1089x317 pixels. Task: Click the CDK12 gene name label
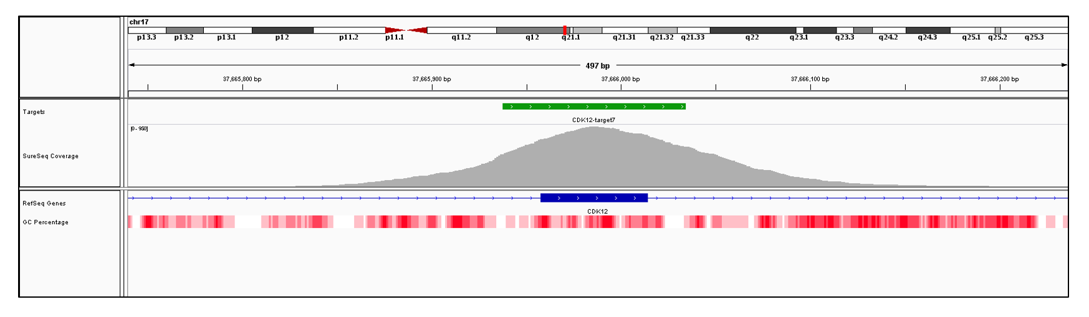point(597,212)
